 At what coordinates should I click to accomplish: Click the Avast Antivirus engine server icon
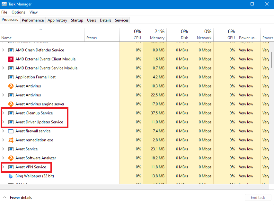click(x=11, y=104)
